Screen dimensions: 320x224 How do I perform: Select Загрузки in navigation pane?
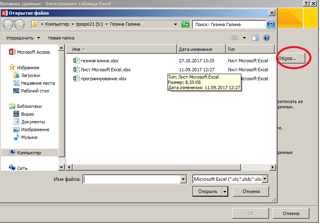[x=31, y=75]
